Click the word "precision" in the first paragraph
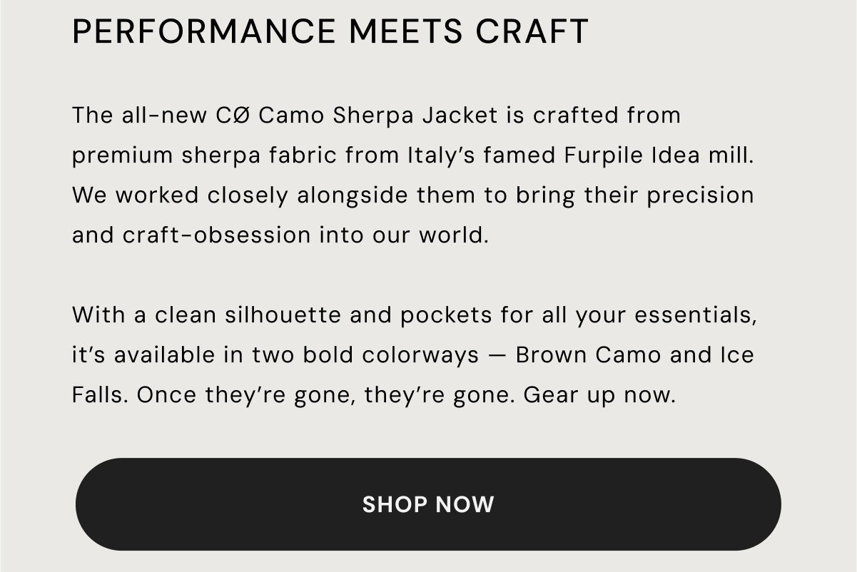Screen dimensions: 857x572 click(700, 195)
